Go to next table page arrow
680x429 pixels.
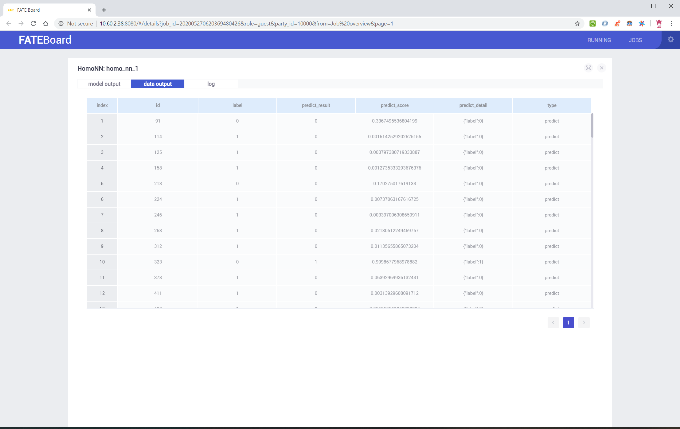(584, 322)
